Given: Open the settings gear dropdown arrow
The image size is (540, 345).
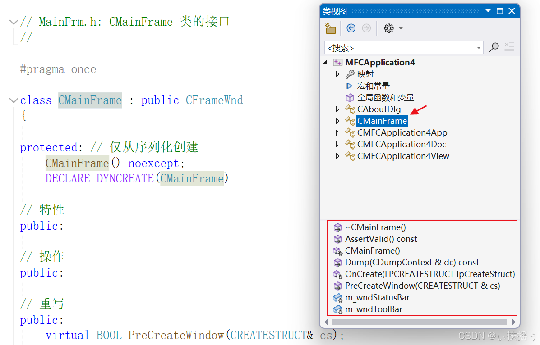Looking at the screenshot, I should point(401,28).
